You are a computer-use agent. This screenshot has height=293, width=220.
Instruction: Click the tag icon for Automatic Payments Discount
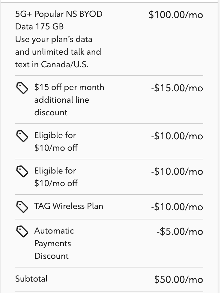22,231
